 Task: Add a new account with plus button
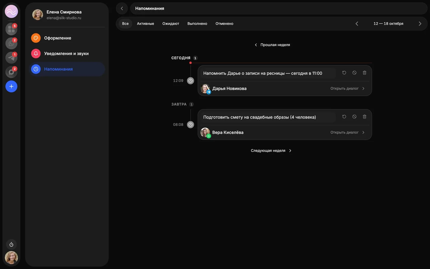(11, 86)
